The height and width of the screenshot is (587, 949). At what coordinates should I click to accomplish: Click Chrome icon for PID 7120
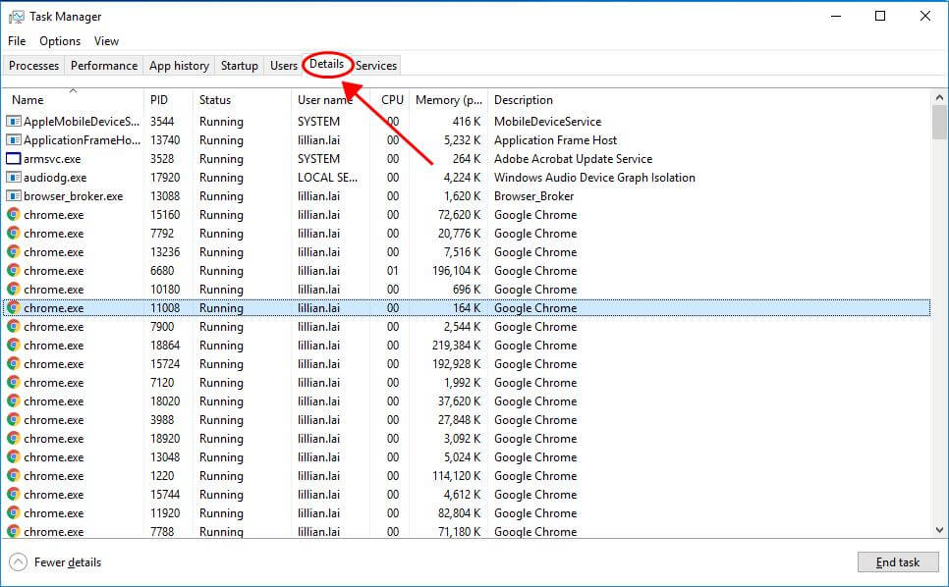pyautogui.click(x=14, y=383)
